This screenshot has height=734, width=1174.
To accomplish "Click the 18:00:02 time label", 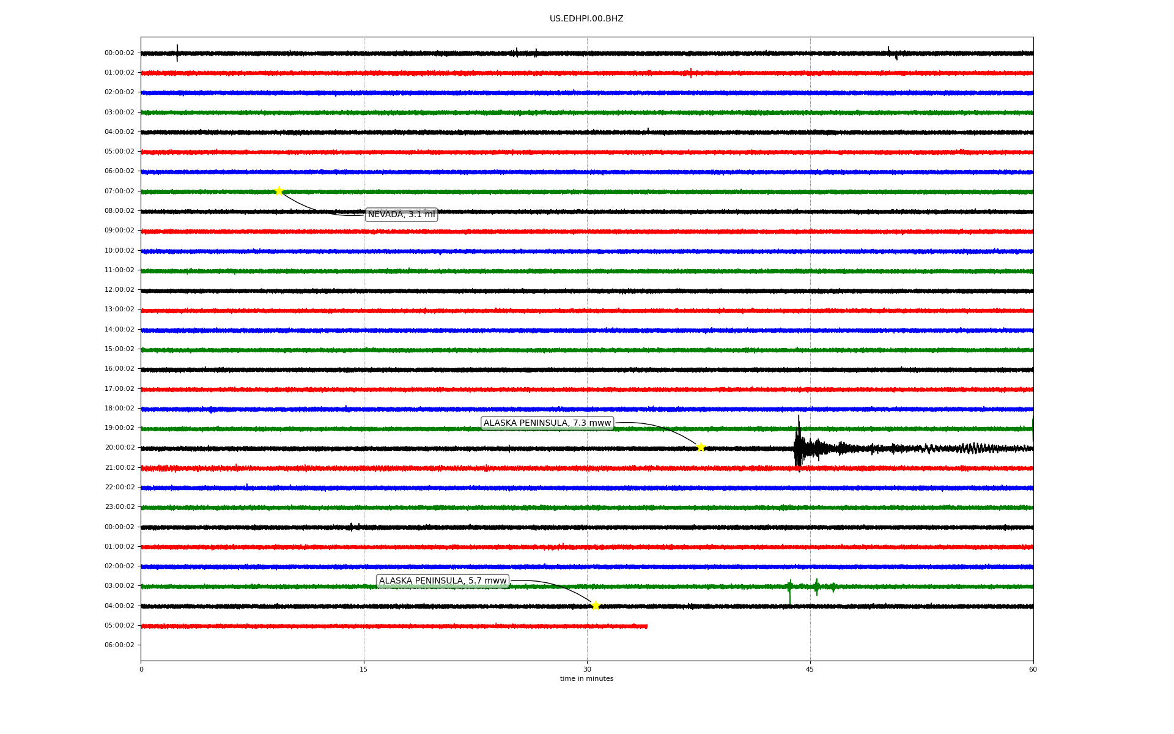I will (x=119, y=409).
